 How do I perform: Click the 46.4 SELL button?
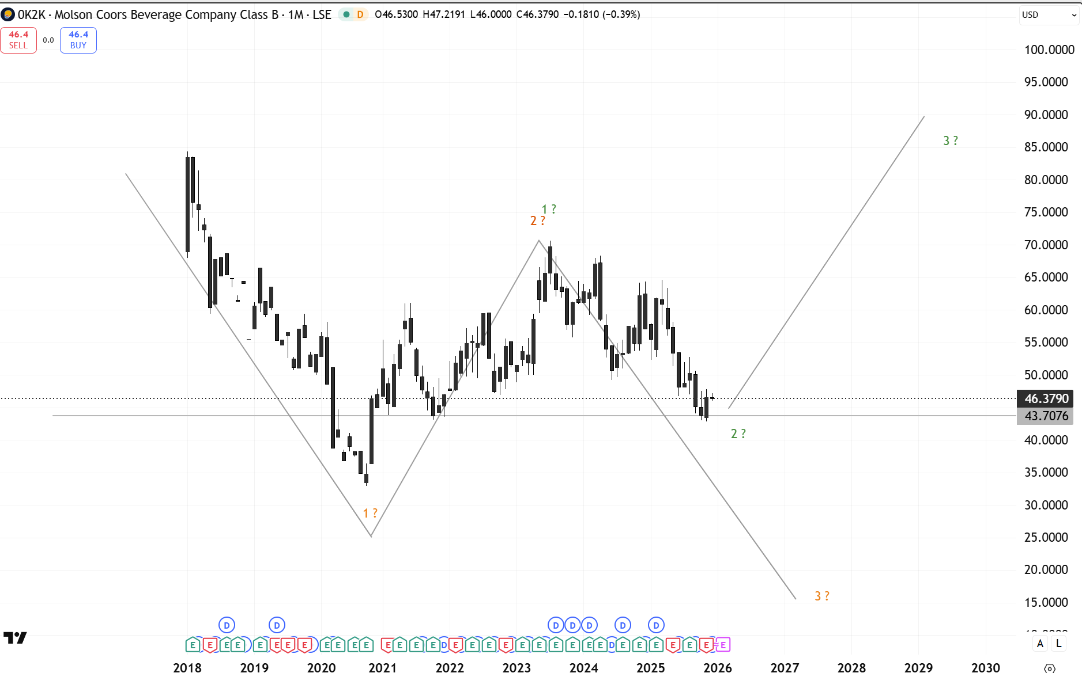[x=18, y=40]
